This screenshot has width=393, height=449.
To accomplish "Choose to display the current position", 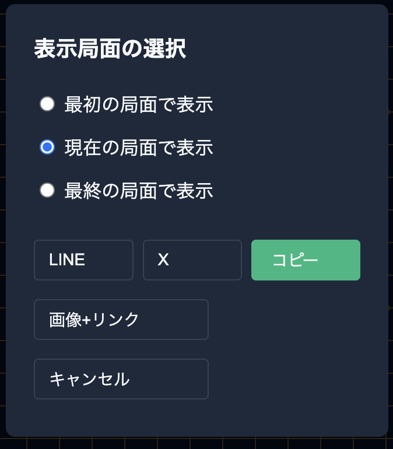I will 47,147.
